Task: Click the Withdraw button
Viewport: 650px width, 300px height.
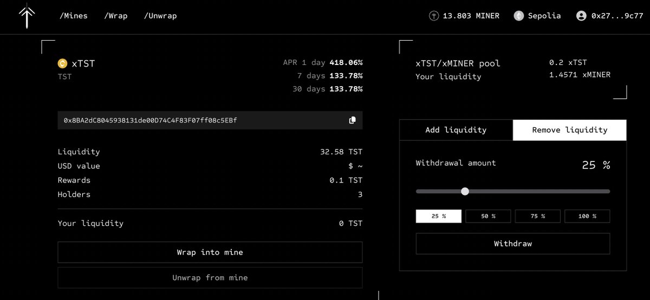Action: [513, 244]
